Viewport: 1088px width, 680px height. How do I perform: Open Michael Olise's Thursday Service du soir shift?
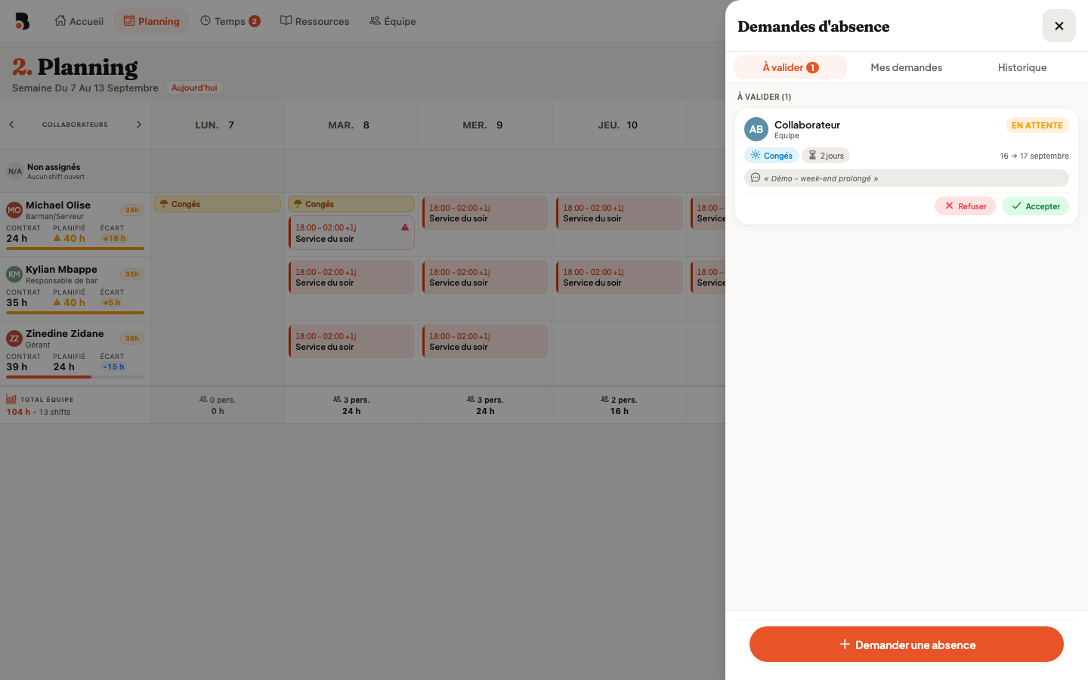(619, 213)
